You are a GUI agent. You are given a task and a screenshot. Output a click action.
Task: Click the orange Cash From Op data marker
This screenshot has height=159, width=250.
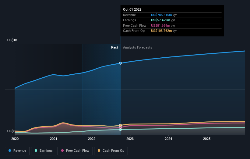pos(121,125)
